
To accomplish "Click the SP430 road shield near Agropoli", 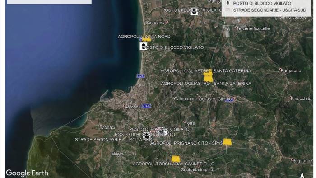I will [x=146, y=106].
